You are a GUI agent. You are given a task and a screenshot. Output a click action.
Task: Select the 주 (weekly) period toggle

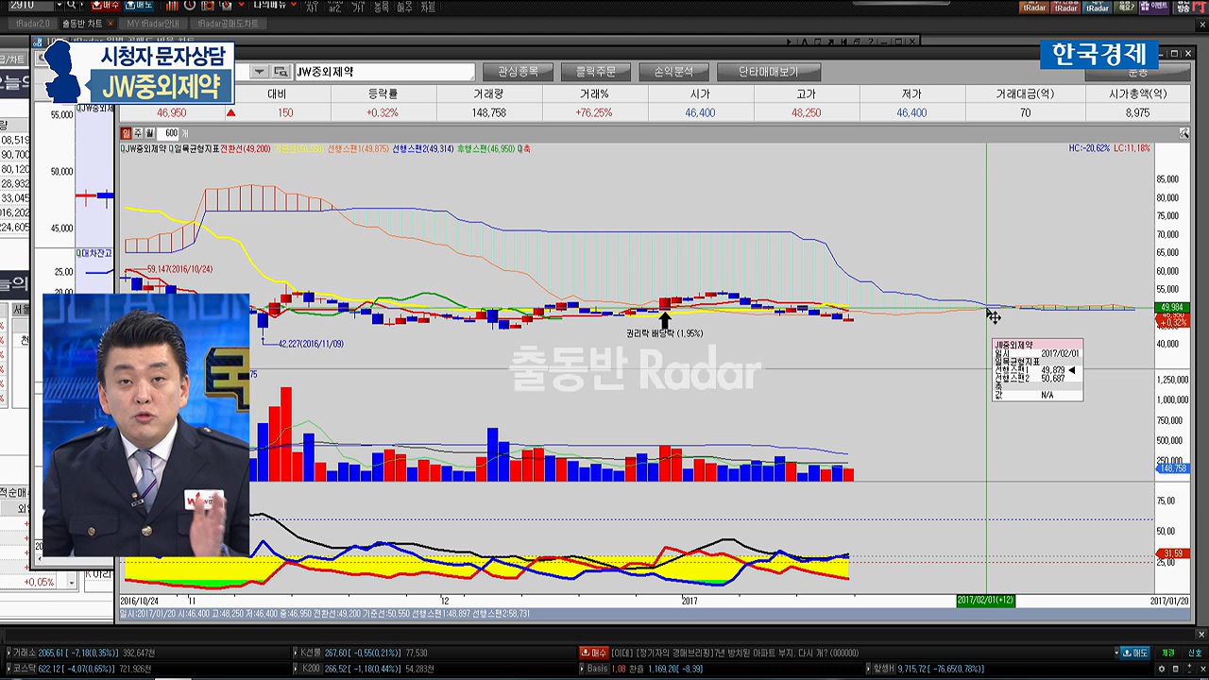coord(138,133)
